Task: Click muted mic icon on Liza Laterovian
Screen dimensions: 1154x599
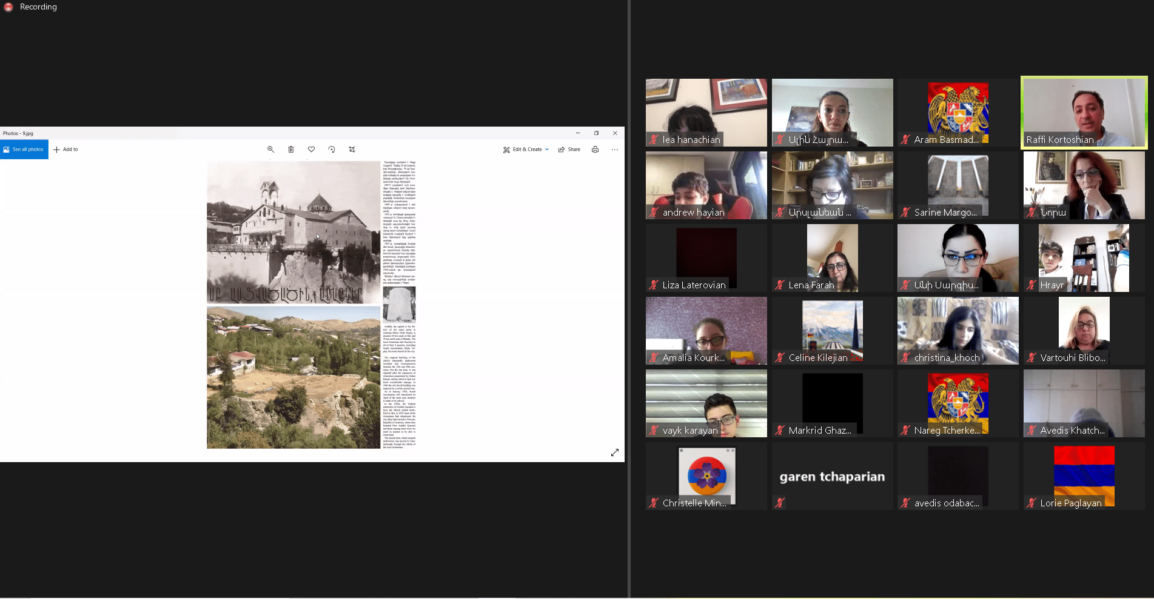Action: pyautogui.click(x=654, y=285)
